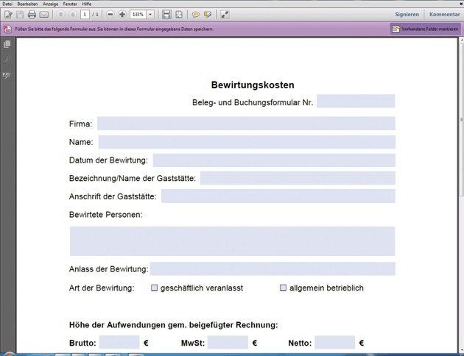The width and height of the screenshot is (464, 356).
Task: Switch to read mode view
Action: pos(225,15)
